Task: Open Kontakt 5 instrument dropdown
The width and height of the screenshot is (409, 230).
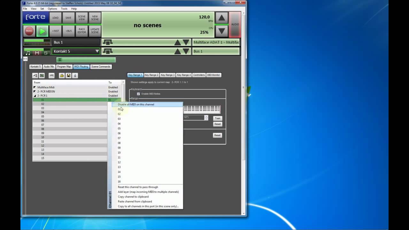Action: 97,51
